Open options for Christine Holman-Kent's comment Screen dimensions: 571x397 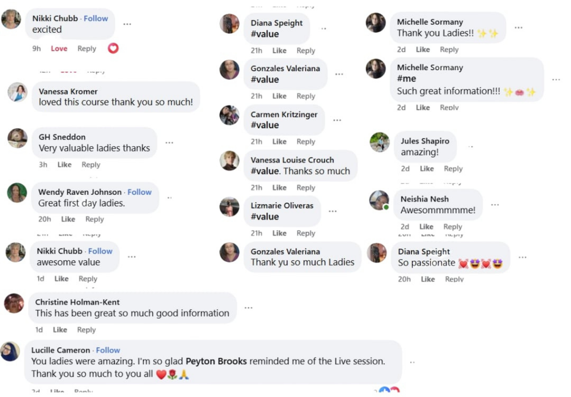pos(249,308)
